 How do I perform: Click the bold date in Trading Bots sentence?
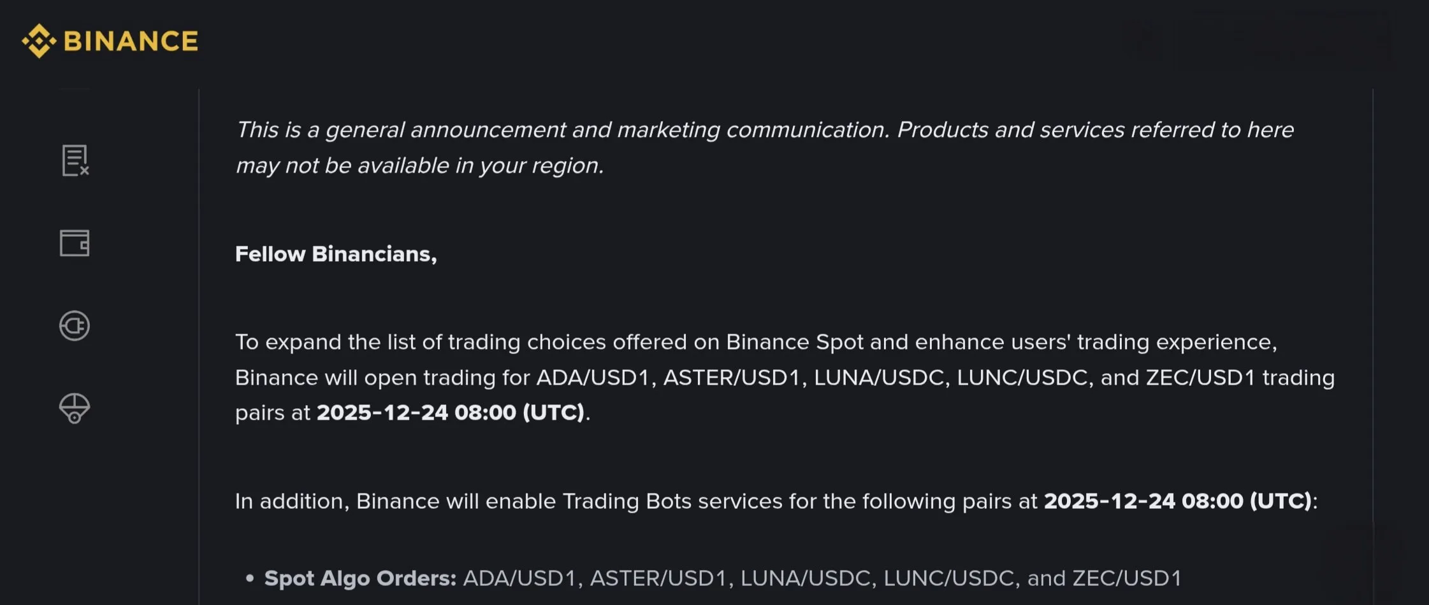[x=1177, y=501]
